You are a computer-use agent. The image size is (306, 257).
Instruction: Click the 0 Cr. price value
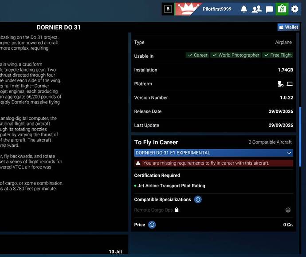pyautogui.click(x=288, y=225)
